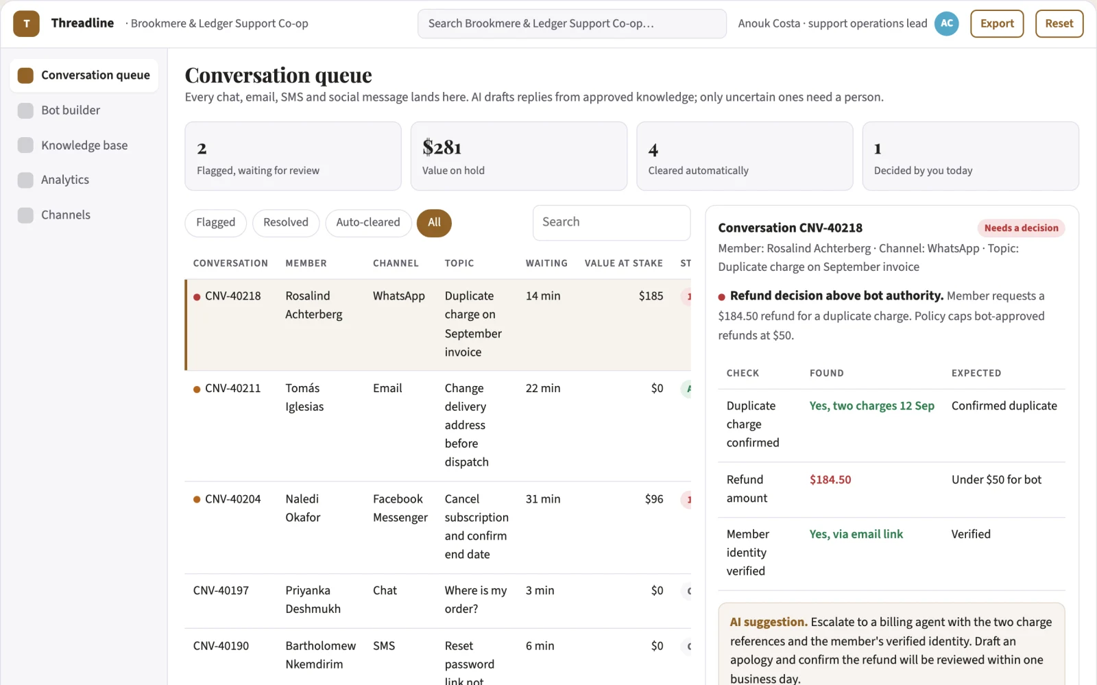Viewport: 1097px width, 685px height.
Task: Select conversation CNV-40204
Action: (438, 527)
